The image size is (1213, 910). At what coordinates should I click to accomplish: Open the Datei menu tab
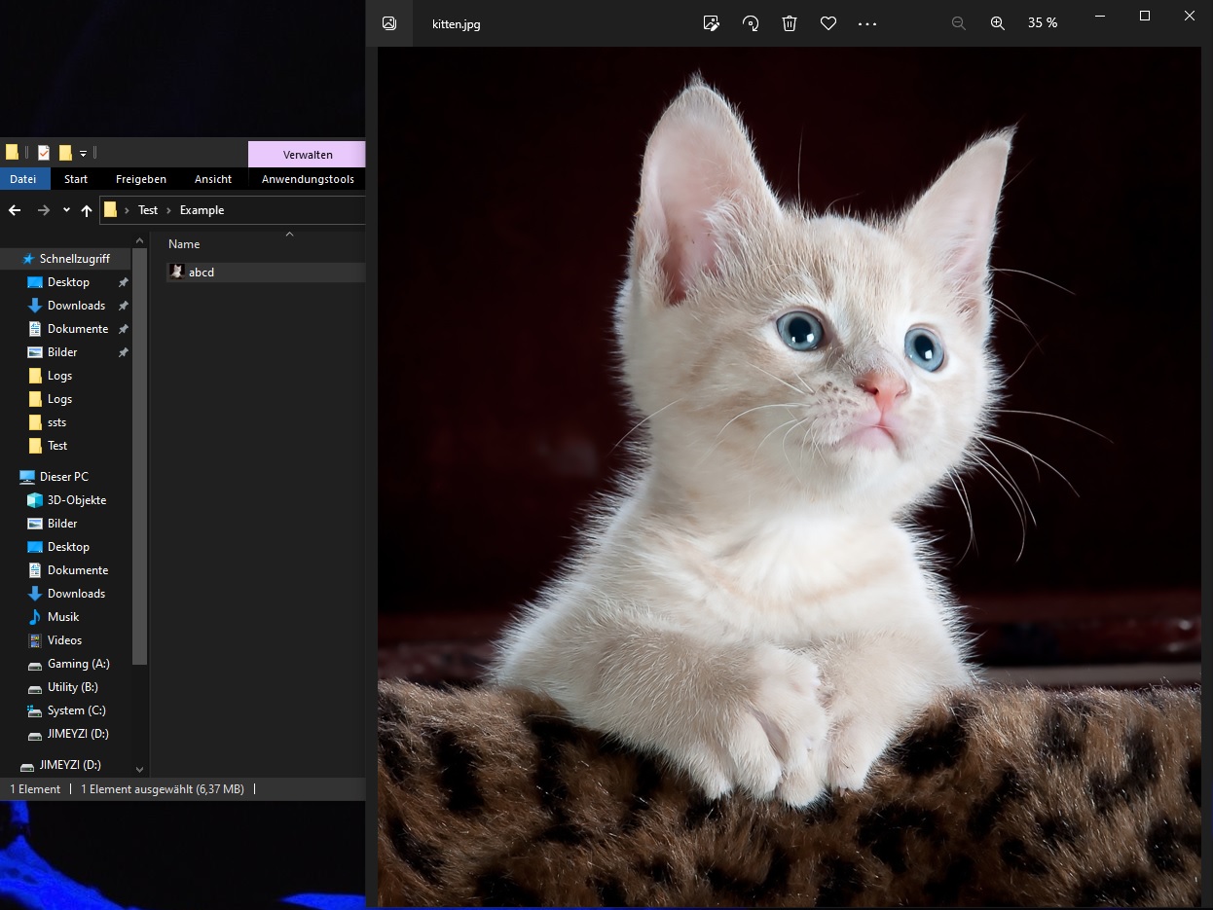(23, 179)
